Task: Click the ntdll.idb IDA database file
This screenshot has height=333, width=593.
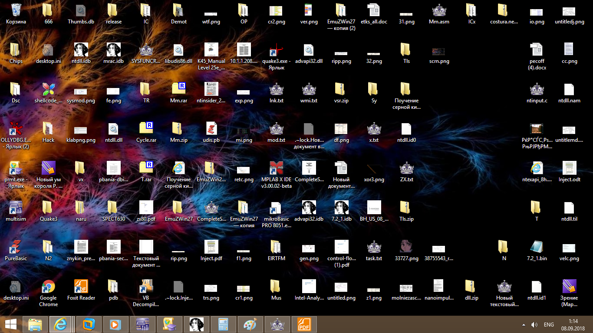Action: [x=81, y=50]
